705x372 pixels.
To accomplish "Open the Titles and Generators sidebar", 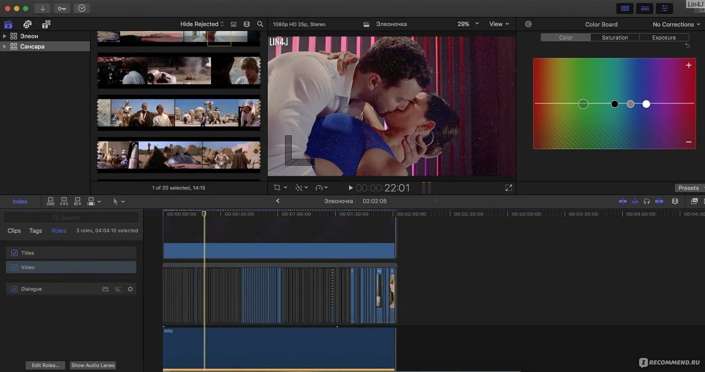I will tap(46, 24).
